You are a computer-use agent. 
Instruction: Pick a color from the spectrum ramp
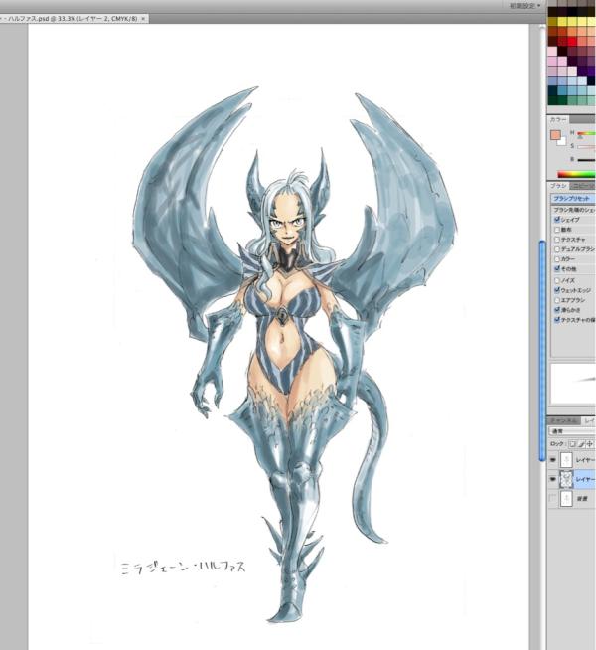[576, 175]
